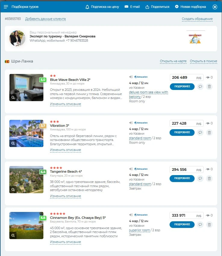
Task: Click the views eye icon for Cinnamon Bey
Action: [x=208, y=215]
